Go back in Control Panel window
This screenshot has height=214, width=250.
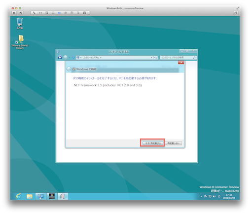(60, 58)
